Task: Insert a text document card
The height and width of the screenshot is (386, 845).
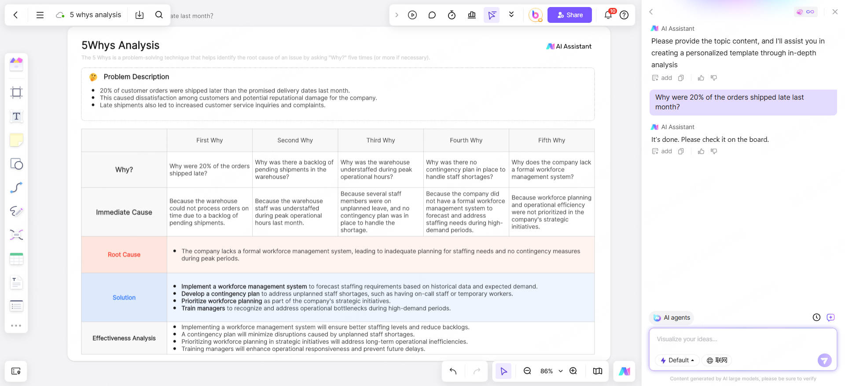Action: pyautogui.click(x=16, y=282)
